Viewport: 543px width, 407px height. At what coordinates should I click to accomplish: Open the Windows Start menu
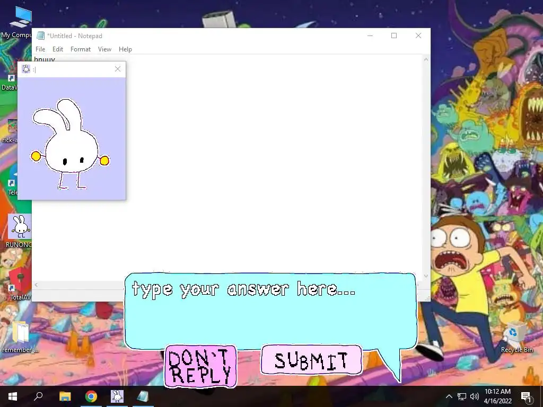(x=13, y=396)
